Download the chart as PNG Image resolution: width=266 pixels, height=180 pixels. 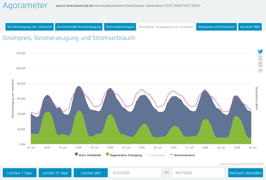260,58
